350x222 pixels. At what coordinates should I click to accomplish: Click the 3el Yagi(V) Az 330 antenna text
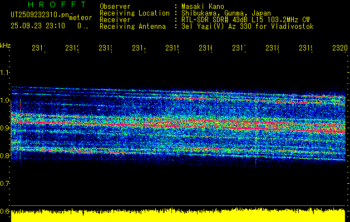tap(248, 27)
